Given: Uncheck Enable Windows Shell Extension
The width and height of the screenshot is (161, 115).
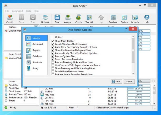Looking at the screenshot, I should [53, 44].
